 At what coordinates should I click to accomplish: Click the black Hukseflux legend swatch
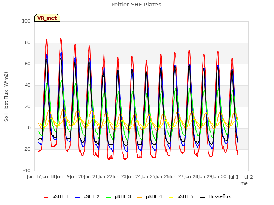click(x=203, y=197)
